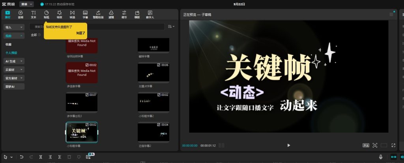Toggle the main track magnet snapping button
The height and width of the screenshot is (163, 404).
[393, 157]
